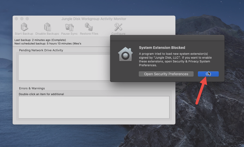Click the Pause Sync toolbar icon
Viewport: 244px width, 147px height.
click(69, 27)
